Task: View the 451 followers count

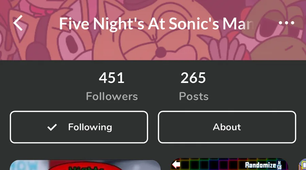Action: [112, 78]
